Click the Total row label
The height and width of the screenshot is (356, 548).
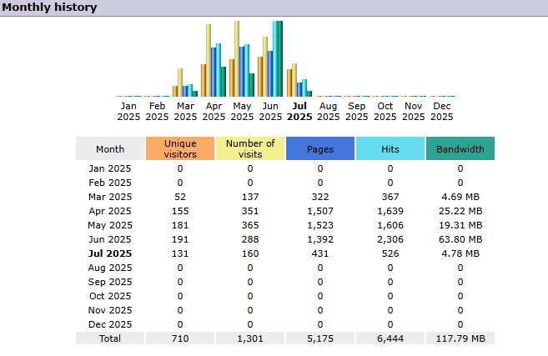pyautogui.click(x=109, y=338)
